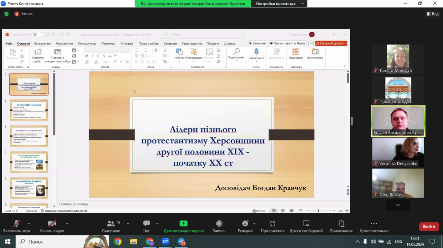Open Надбудови add-ins icon

click(296, 52)
